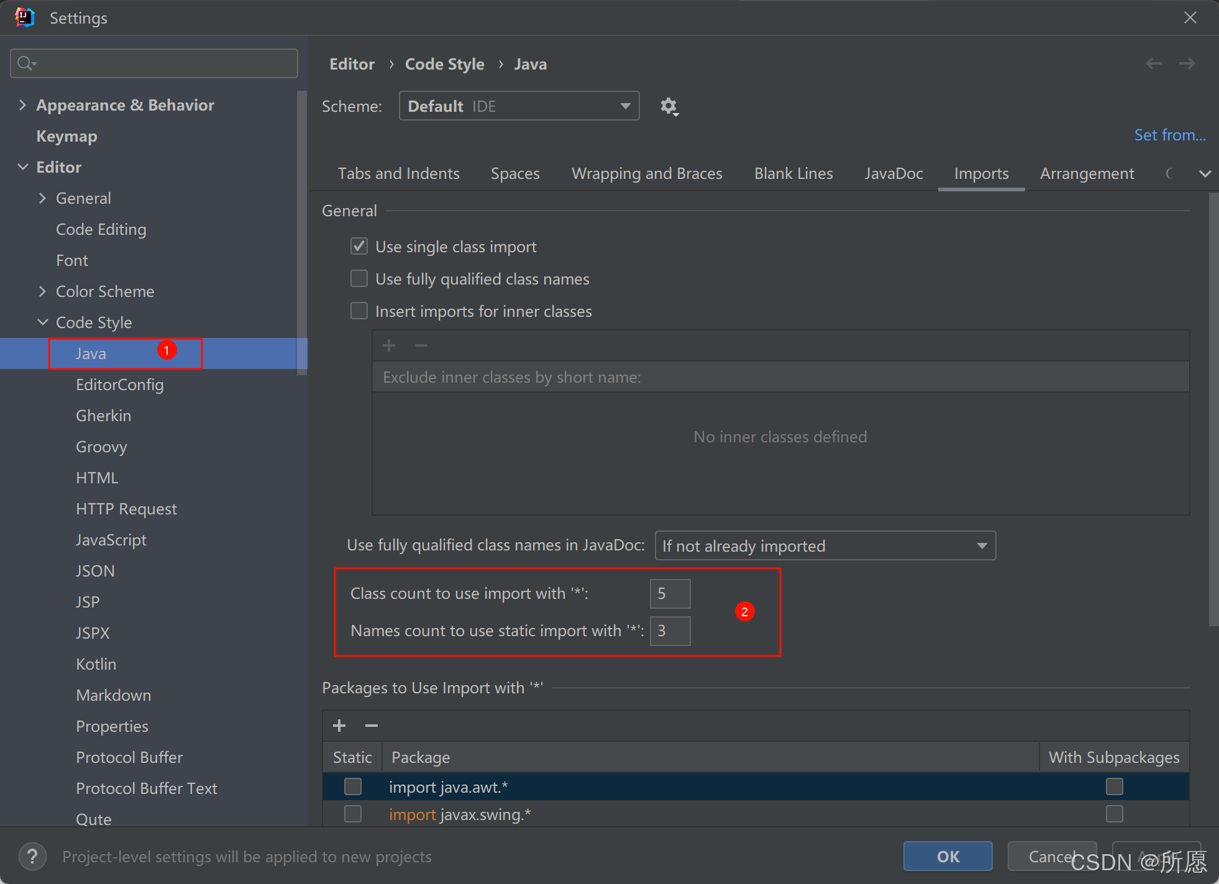The height and width of the screenshot is (884, 1219).
Task: Go forward with the right arrow
Action: coord(1187,63)
